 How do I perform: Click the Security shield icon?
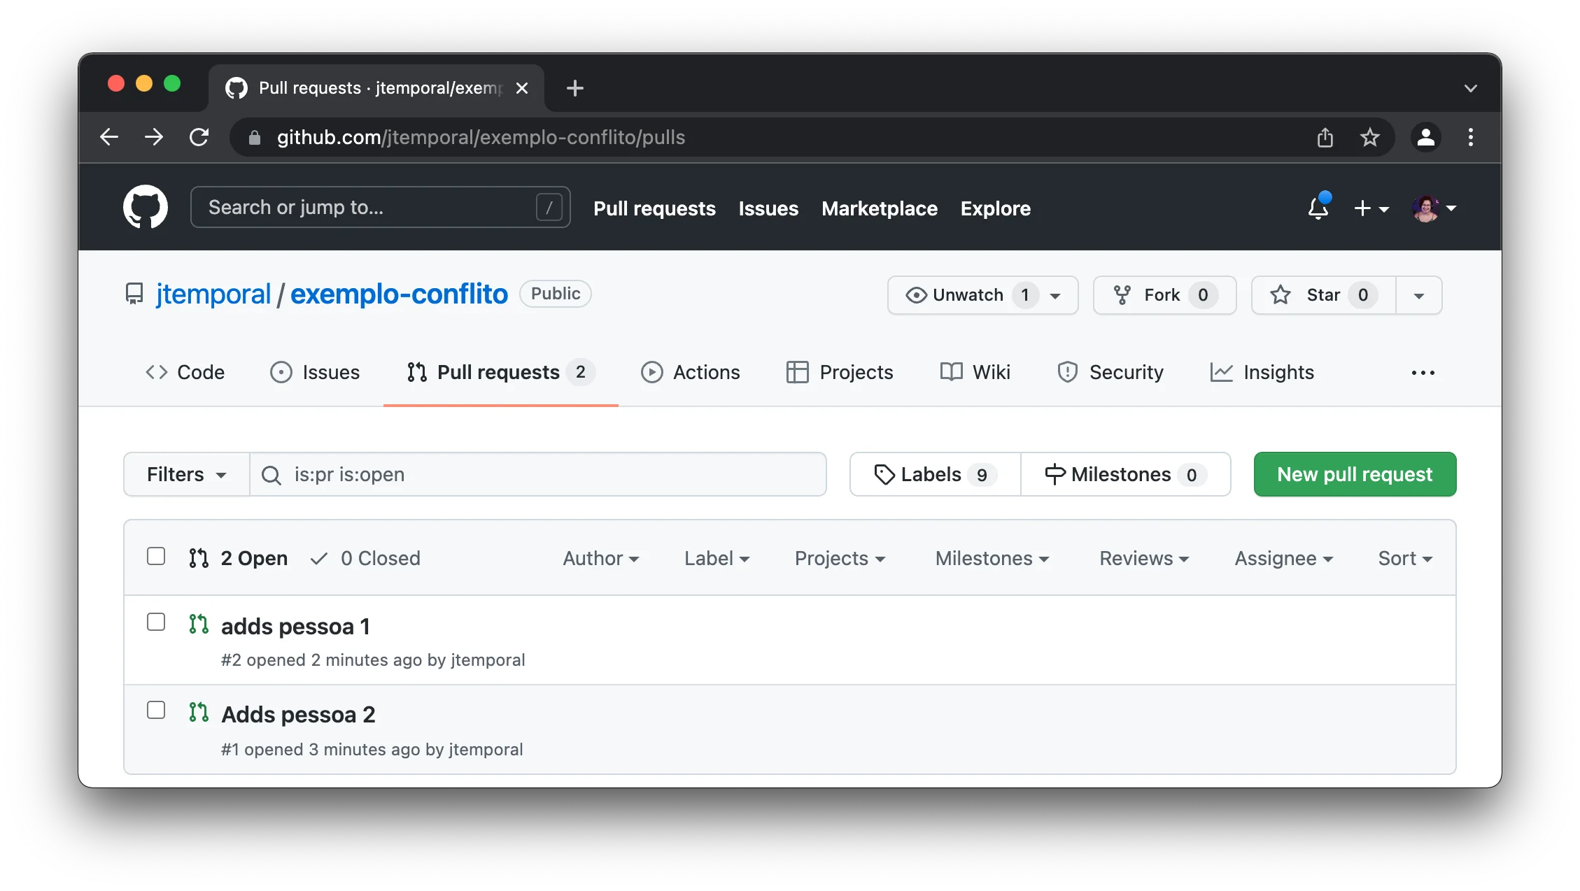pos(1066,372)
